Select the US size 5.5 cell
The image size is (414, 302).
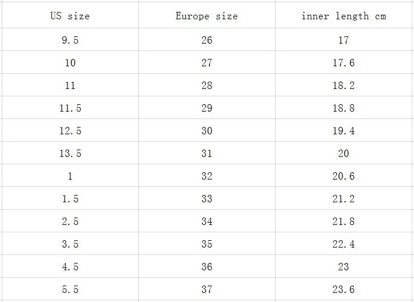70,289
